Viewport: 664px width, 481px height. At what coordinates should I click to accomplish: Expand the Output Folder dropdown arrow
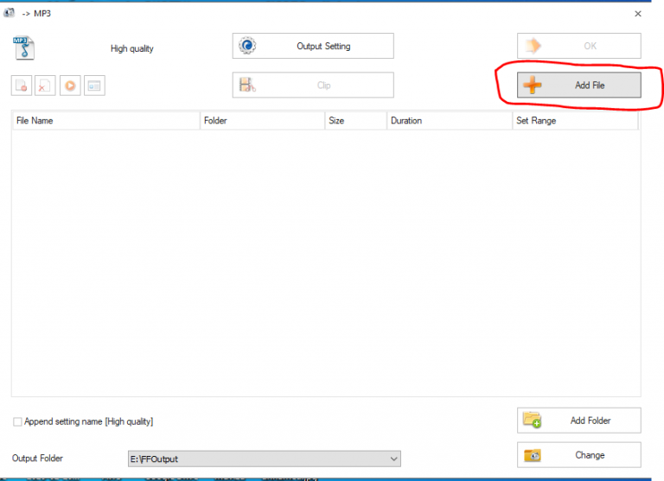pos(394,459)
